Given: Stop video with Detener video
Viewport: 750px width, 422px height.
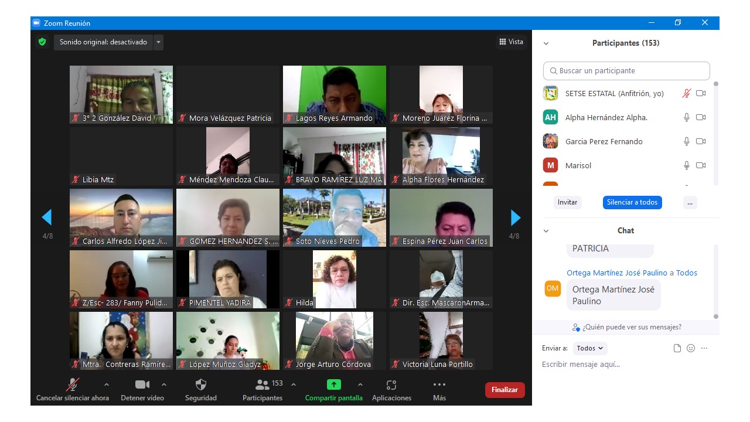Looking at the screenshot, I should (142, 390).
